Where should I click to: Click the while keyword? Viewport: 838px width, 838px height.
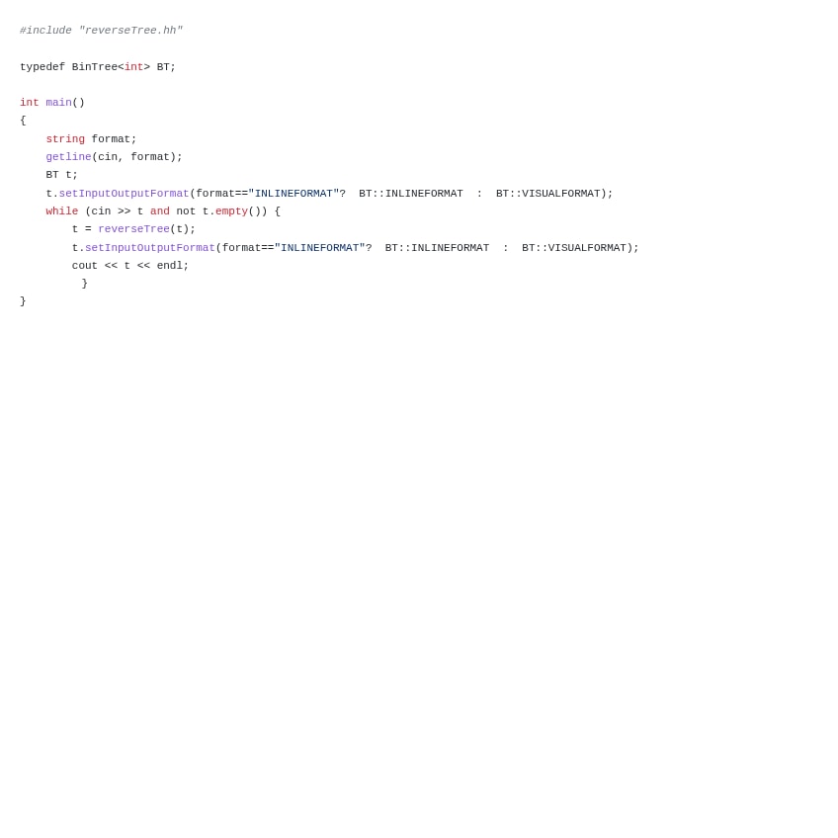click(x=62, y=211)
